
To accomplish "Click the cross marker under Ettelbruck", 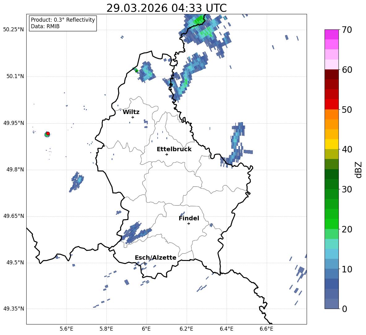I will [x=167, y=154].
